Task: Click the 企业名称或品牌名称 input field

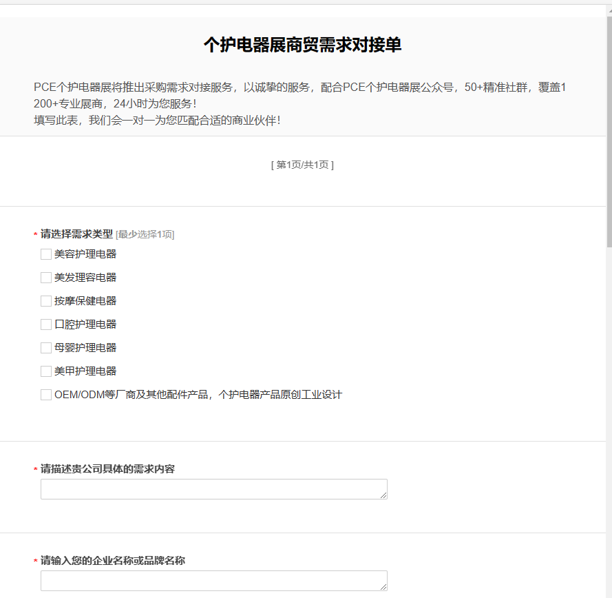Action: coord(214,581)
